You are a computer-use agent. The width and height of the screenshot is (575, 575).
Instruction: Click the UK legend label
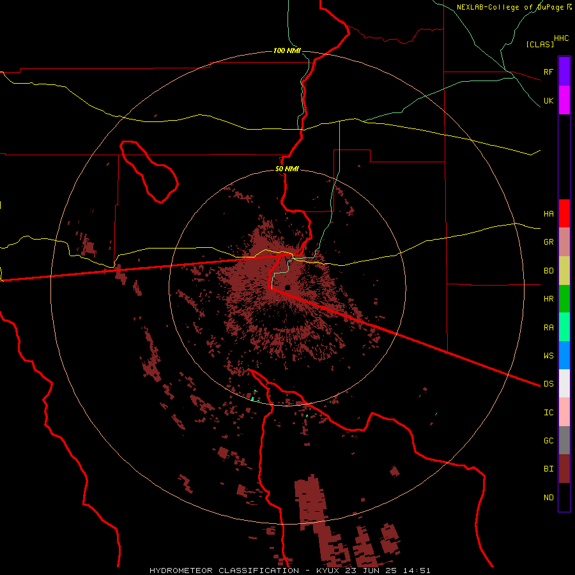tap(548, 100)
